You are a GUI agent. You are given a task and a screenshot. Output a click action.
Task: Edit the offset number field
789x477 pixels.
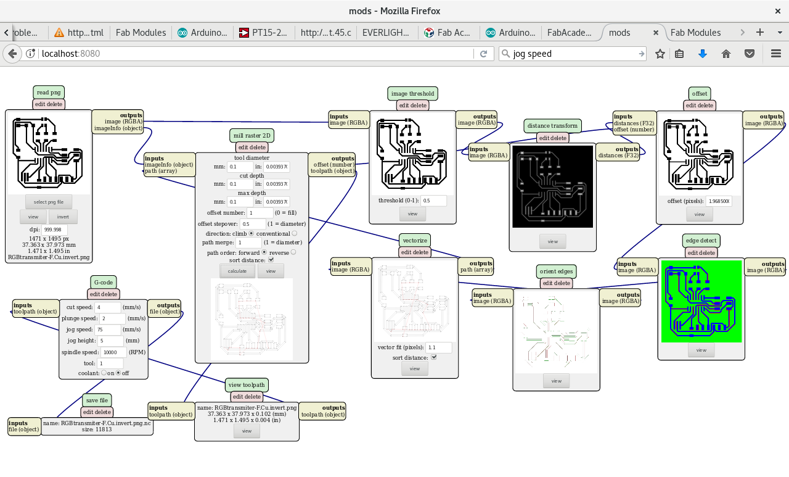click(260, 213)
